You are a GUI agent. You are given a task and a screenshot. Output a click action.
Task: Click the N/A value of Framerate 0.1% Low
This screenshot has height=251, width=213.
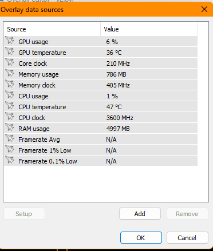point(111,161)
